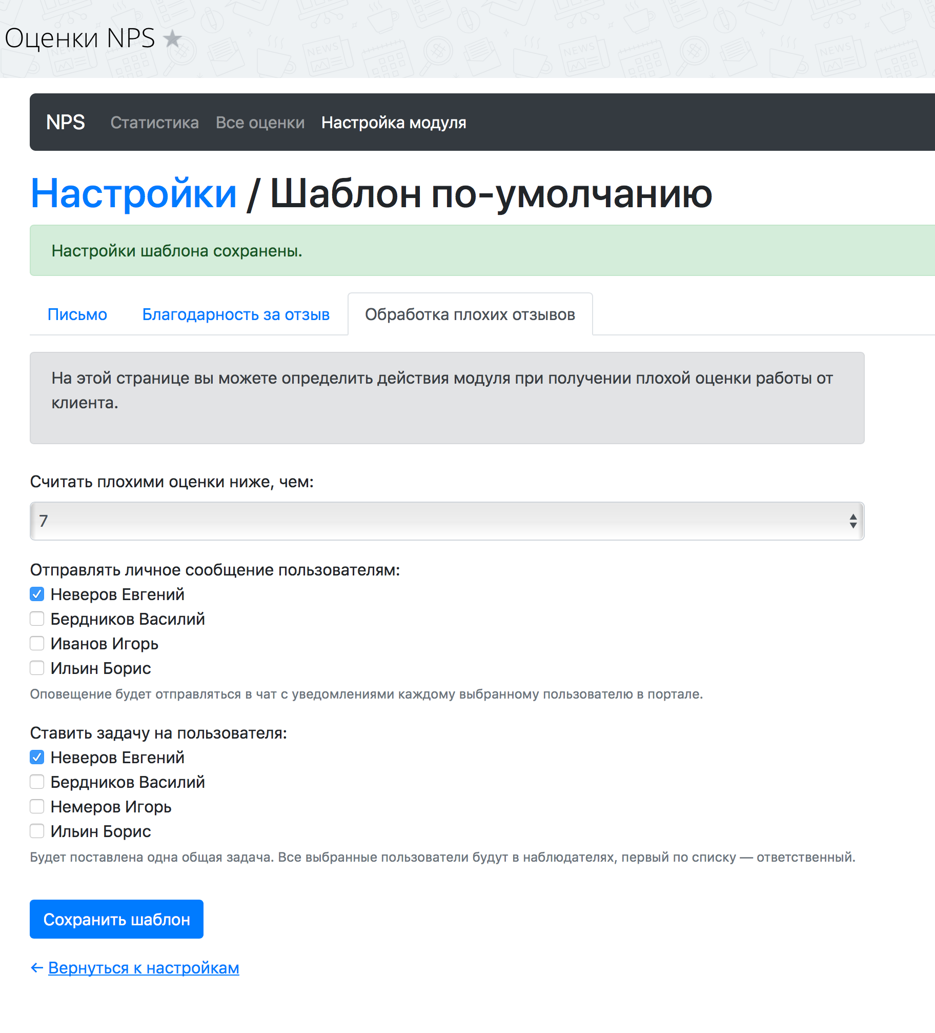
Task: Follow the Вернуться к настройкам link
Action: pos(143,968)
